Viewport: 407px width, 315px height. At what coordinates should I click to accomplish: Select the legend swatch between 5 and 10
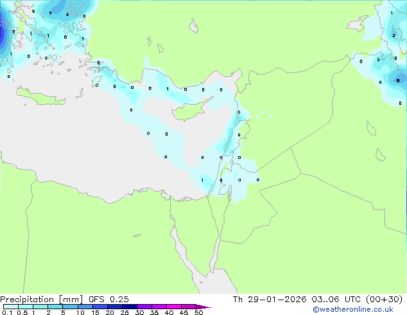coord(70,307)
